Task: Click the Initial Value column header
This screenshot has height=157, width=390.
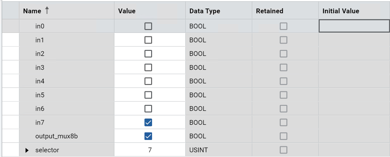Action: click(x=354, y=11)
